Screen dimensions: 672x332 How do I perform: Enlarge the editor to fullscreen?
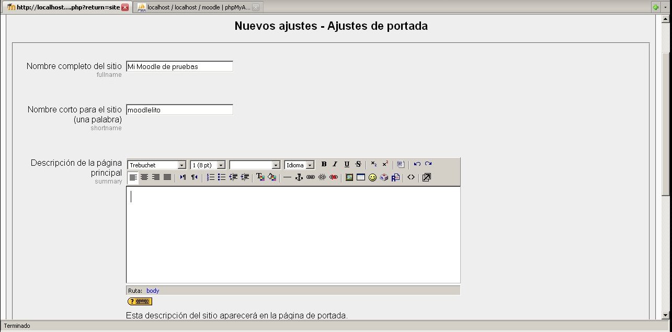[426, 177]
